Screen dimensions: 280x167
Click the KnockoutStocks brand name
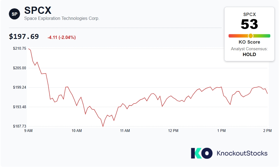click(x=242, y=153)
